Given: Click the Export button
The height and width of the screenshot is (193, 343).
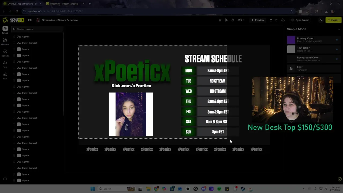Looking at the screenshot, I should point(333,20).
